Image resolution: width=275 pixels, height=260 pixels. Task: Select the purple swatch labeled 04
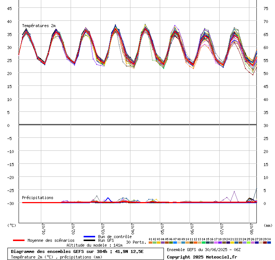[162, 243]
